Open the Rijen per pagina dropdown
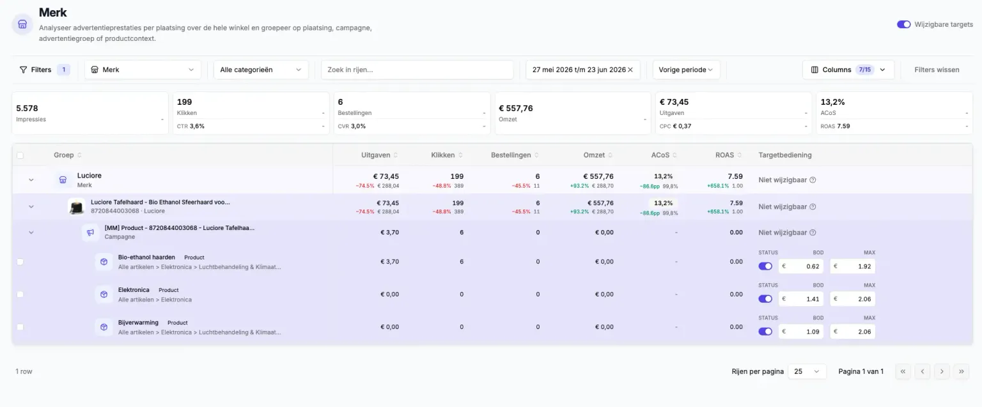Viewport: 982px width, 407px height. click(x=807, y=371)
